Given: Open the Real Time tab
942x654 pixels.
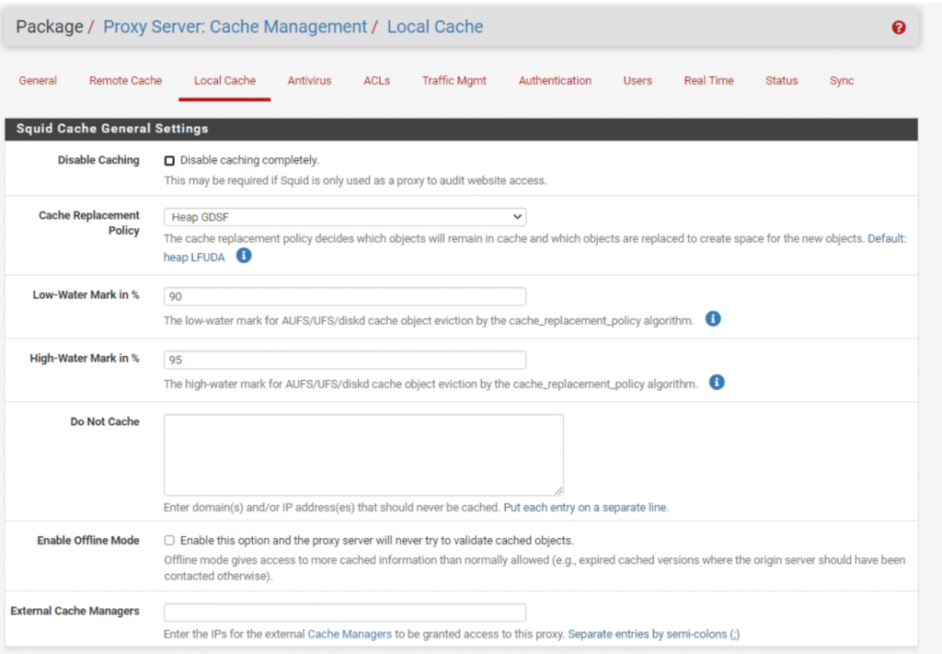Looking at the screenshot, I should click(708, 81).
